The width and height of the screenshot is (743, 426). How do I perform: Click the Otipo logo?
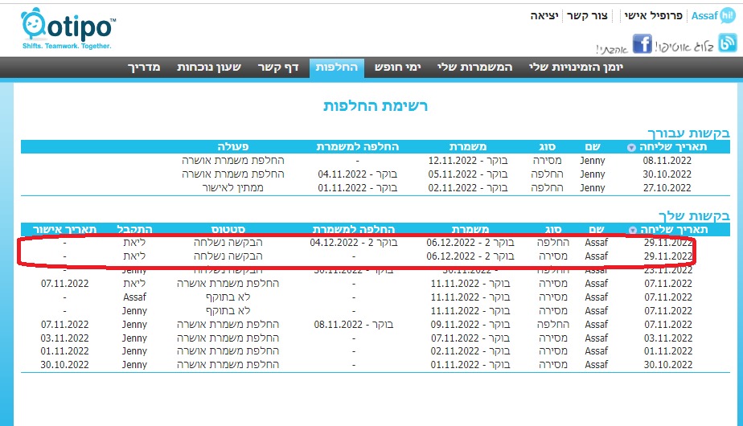(x=67, y=27)
